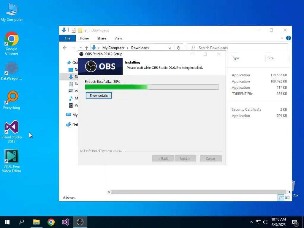
Task: Go back in explorer navigation
Action: point(65,48)
